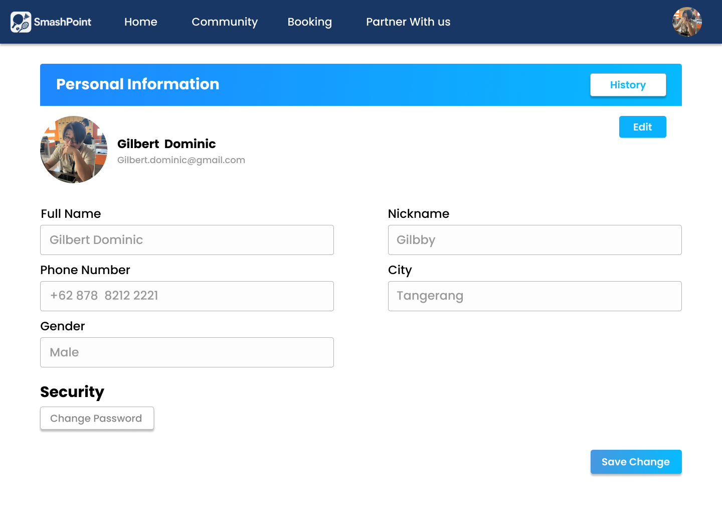Viewport: 722px width, 514px height.
Task: Open the user avatar in the navbar
Action: [x=686, y=22]
